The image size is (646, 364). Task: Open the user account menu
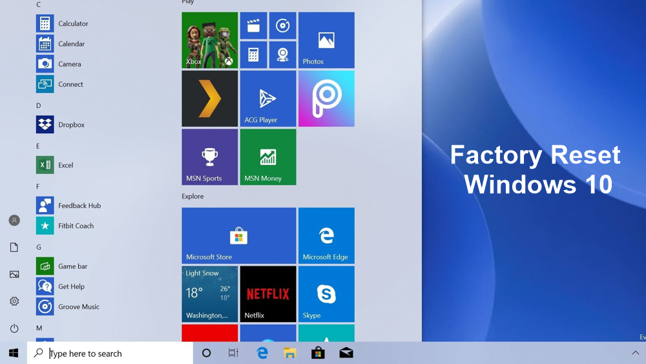pos(14,220)
